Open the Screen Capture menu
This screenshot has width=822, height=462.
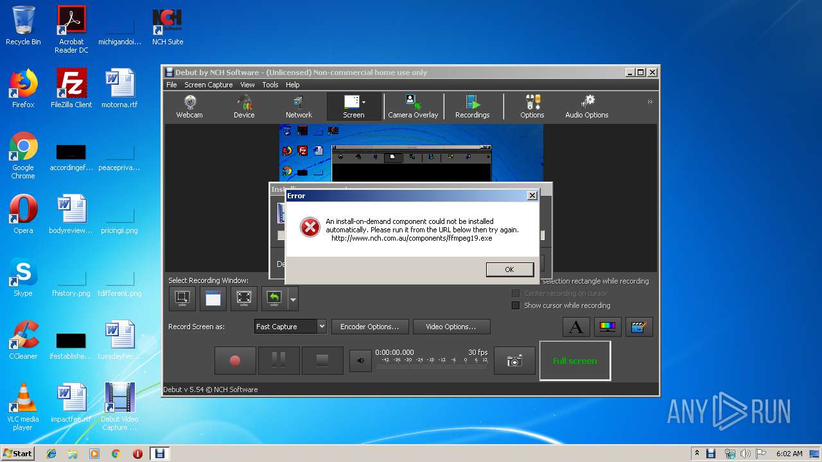click(x=209, y=85)
